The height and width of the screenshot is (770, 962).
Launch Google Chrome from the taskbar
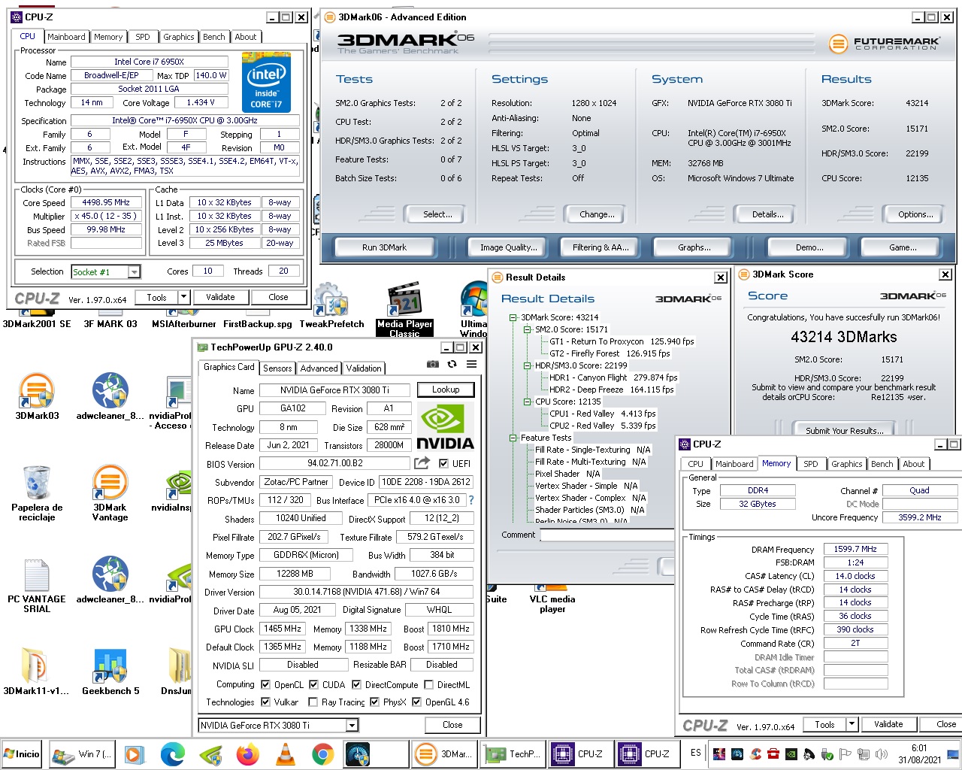(x=322, y=753)
